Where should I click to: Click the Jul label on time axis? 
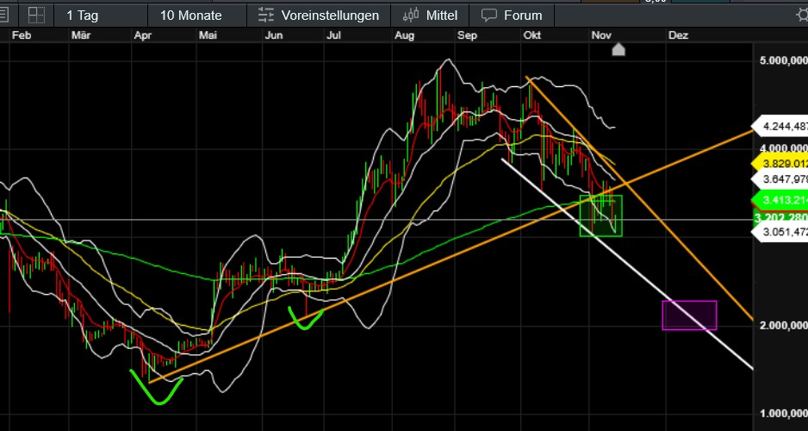(334, 35)
